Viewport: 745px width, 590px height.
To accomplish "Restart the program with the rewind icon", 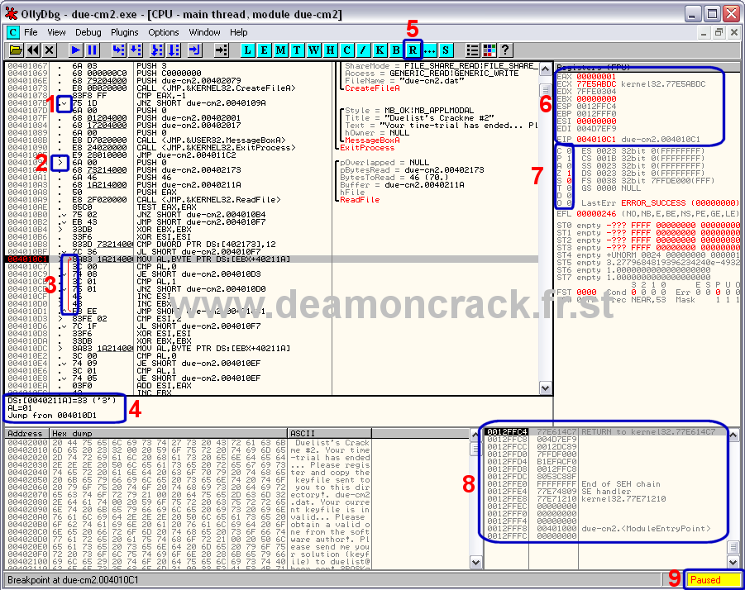I will (33, 50).
